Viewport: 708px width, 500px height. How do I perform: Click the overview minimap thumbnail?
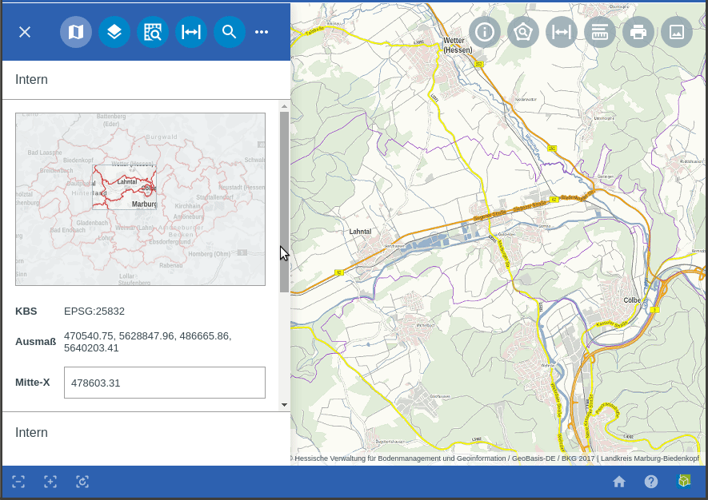click(x=140, y=199)
